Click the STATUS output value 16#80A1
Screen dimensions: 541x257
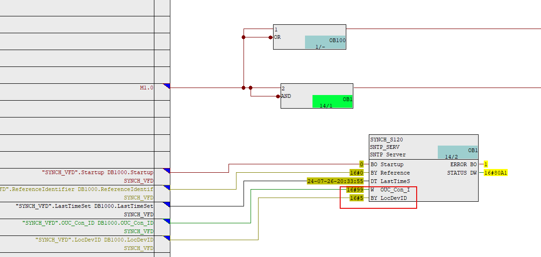[496, 173]
